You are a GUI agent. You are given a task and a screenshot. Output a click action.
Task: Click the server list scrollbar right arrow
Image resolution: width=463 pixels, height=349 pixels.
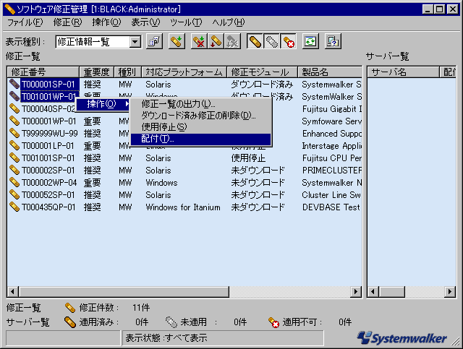450,292
